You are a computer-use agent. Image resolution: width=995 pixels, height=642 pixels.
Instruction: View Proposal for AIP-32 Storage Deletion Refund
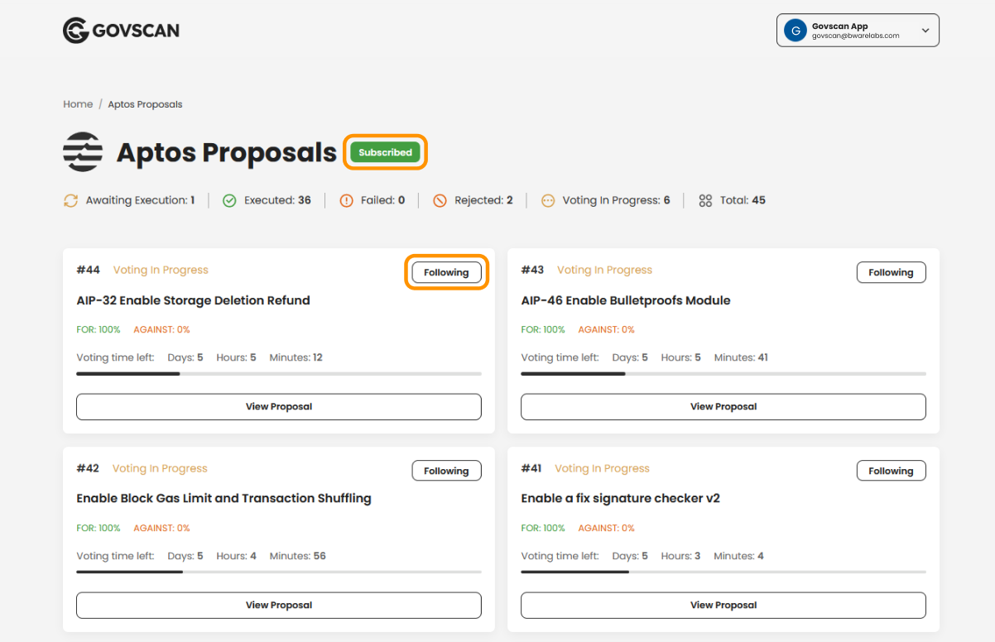point(278,406)
